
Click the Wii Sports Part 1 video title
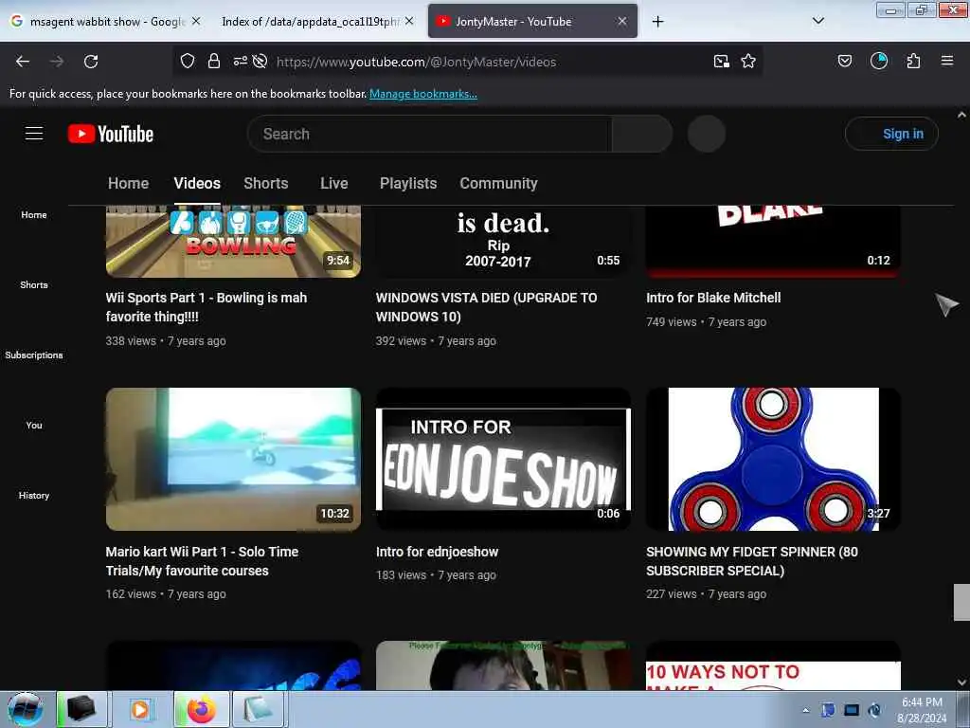(207, 307)
